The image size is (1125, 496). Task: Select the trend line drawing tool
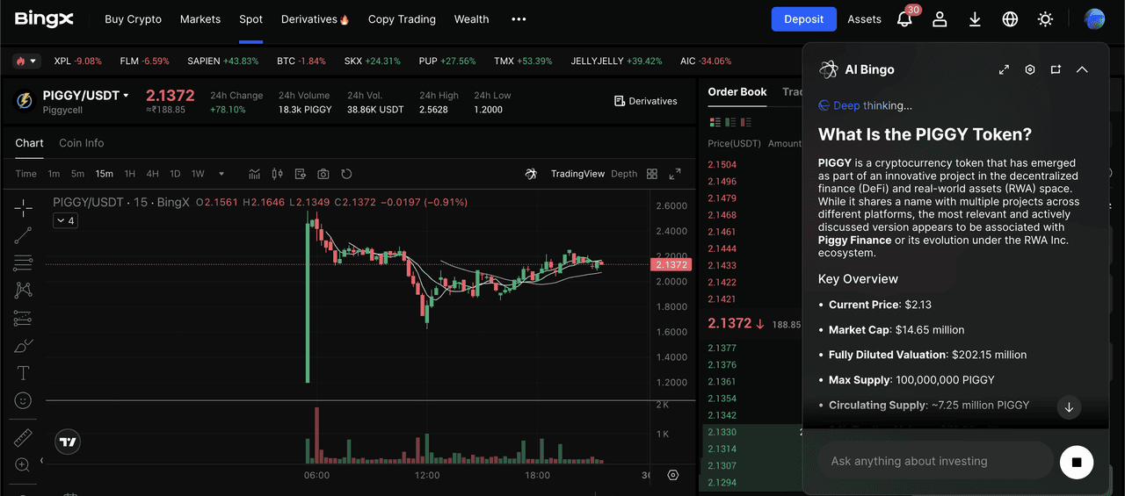[x=23, y=234]
